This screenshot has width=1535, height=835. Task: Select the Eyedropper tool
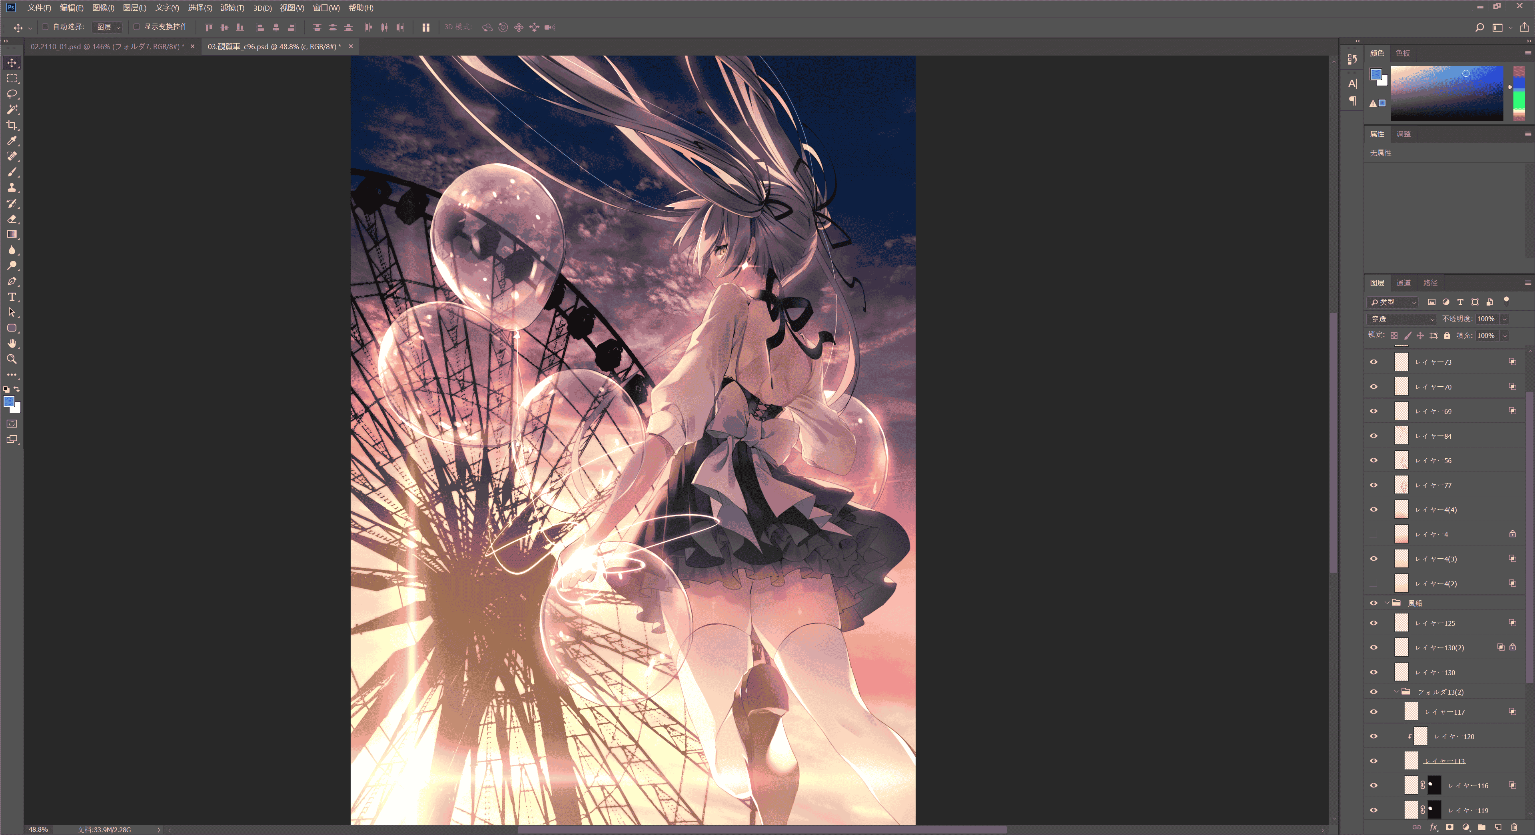point(12,141)
